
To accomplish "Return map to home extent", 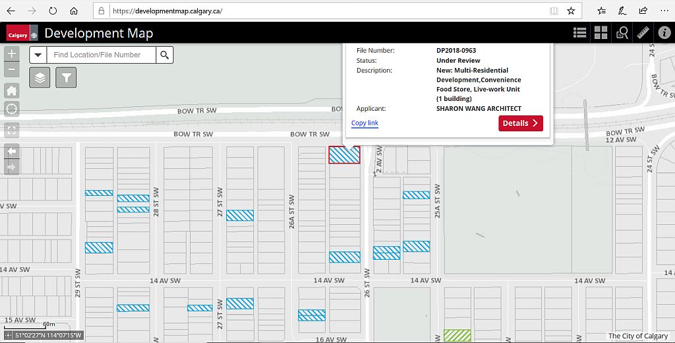I will 12,91.
